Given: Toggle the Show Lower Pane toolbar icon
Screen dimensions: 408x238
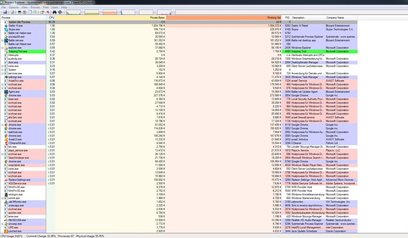Looking at the screenshot, I should 30,12.
